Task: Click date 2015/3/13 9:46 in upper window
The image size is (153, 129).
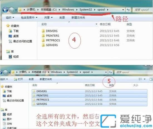Action: click(x=109, y=40)
